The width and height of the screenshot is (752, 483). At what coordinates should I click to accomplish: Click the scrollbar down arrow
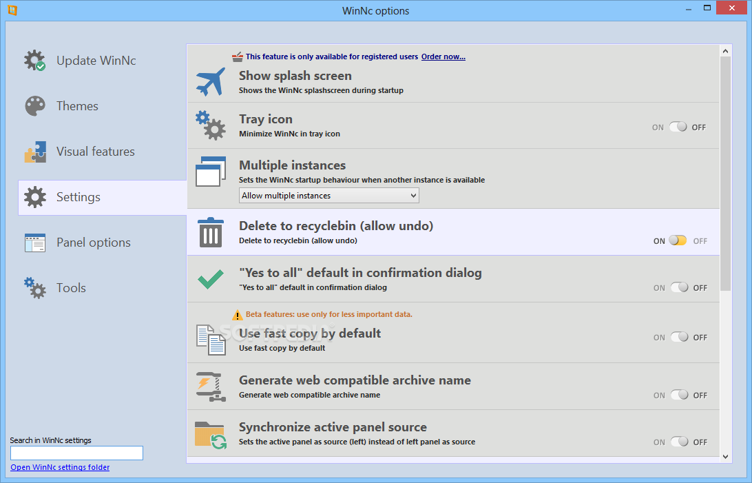point(725,457)
